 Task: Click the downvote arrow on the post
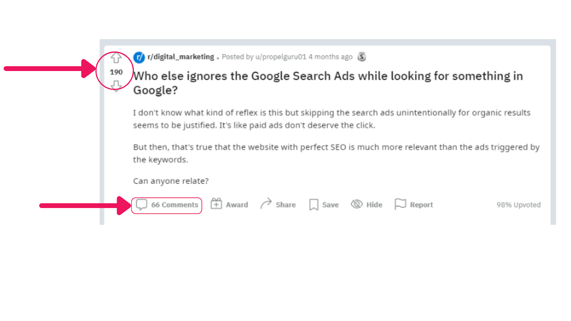(x=116, y=86)
